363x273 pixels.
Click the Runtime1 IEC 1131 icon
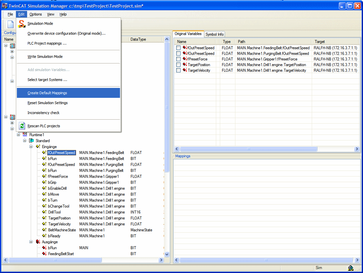point(25,135)
